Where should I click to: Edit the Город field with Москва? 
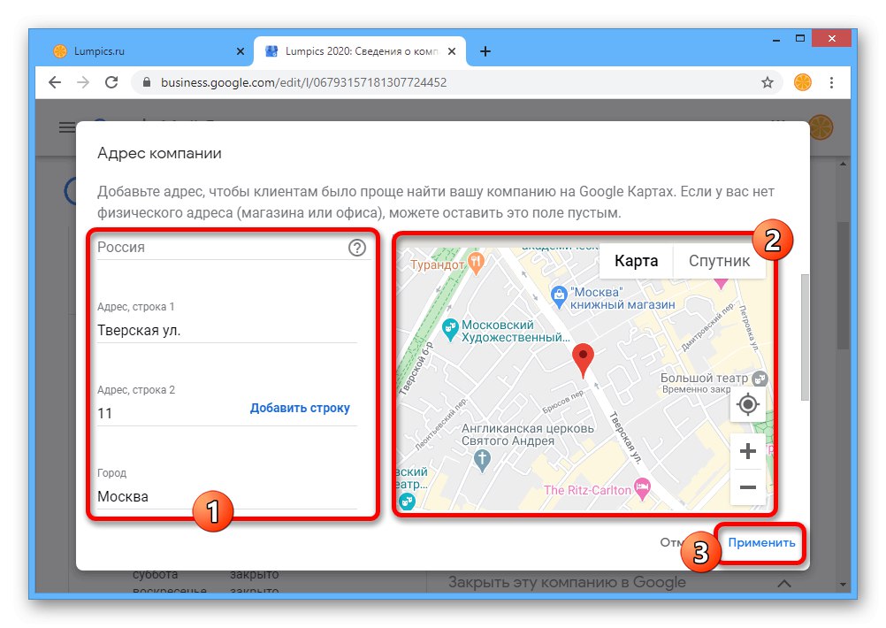227,496
